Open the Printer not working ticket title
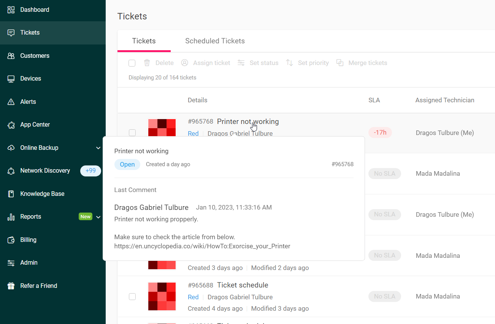Screen dimensions: 495x324 pyautogui.click(x=248, y=122)
